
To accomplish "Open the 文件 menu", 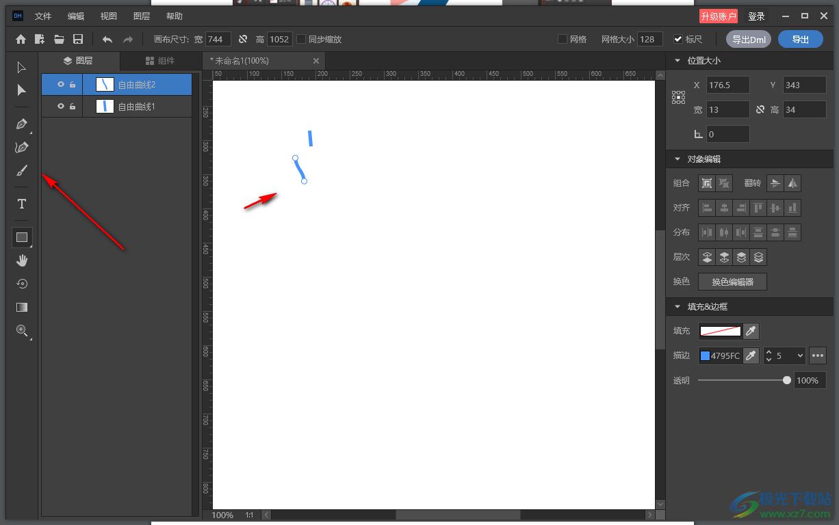I will point(43,16).
